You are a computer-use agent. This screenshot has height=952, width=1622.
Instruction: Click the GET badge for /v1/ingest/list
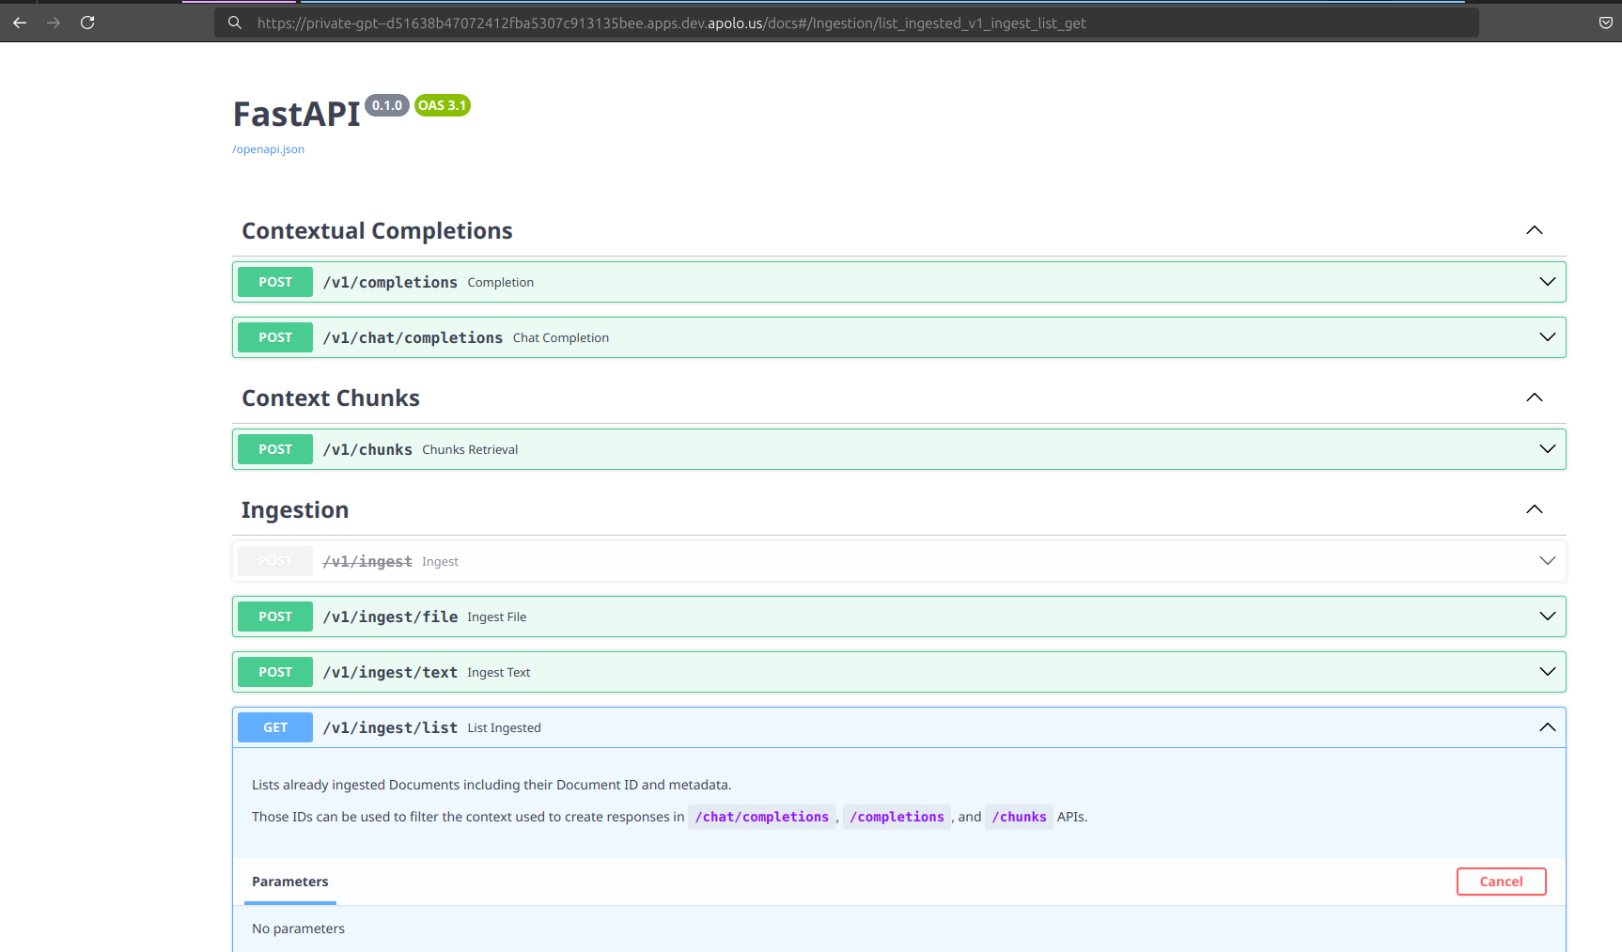[274, 727]
